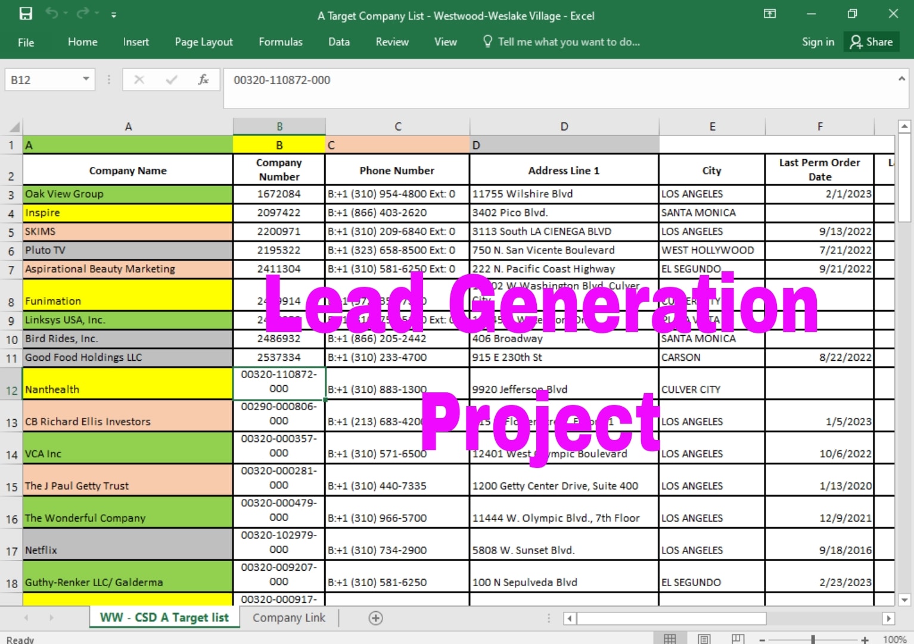Switch to Normal view icon
The width and height of the screenshot is (914, 644).
[x=670, y=639]
